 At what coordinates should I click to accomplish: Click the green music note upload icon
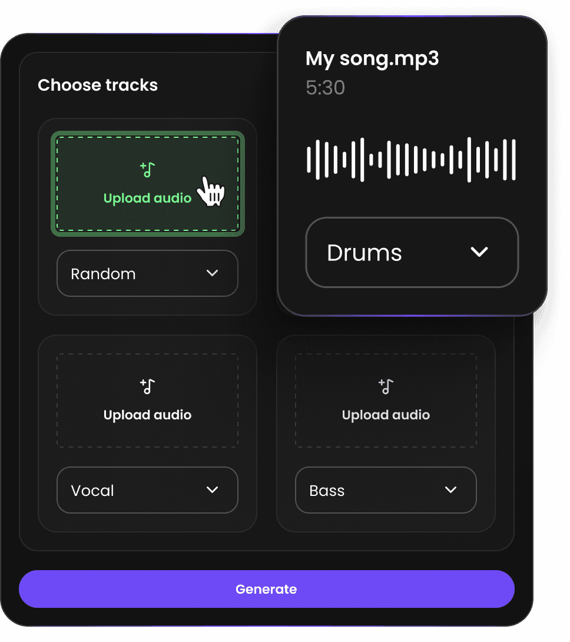[147, 170]
